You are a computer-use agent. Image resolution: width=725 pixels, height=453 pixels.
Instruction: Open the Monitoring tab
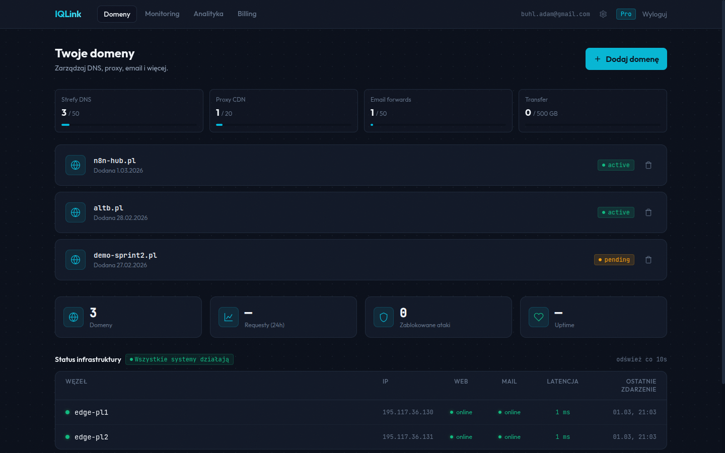(162, 14)
